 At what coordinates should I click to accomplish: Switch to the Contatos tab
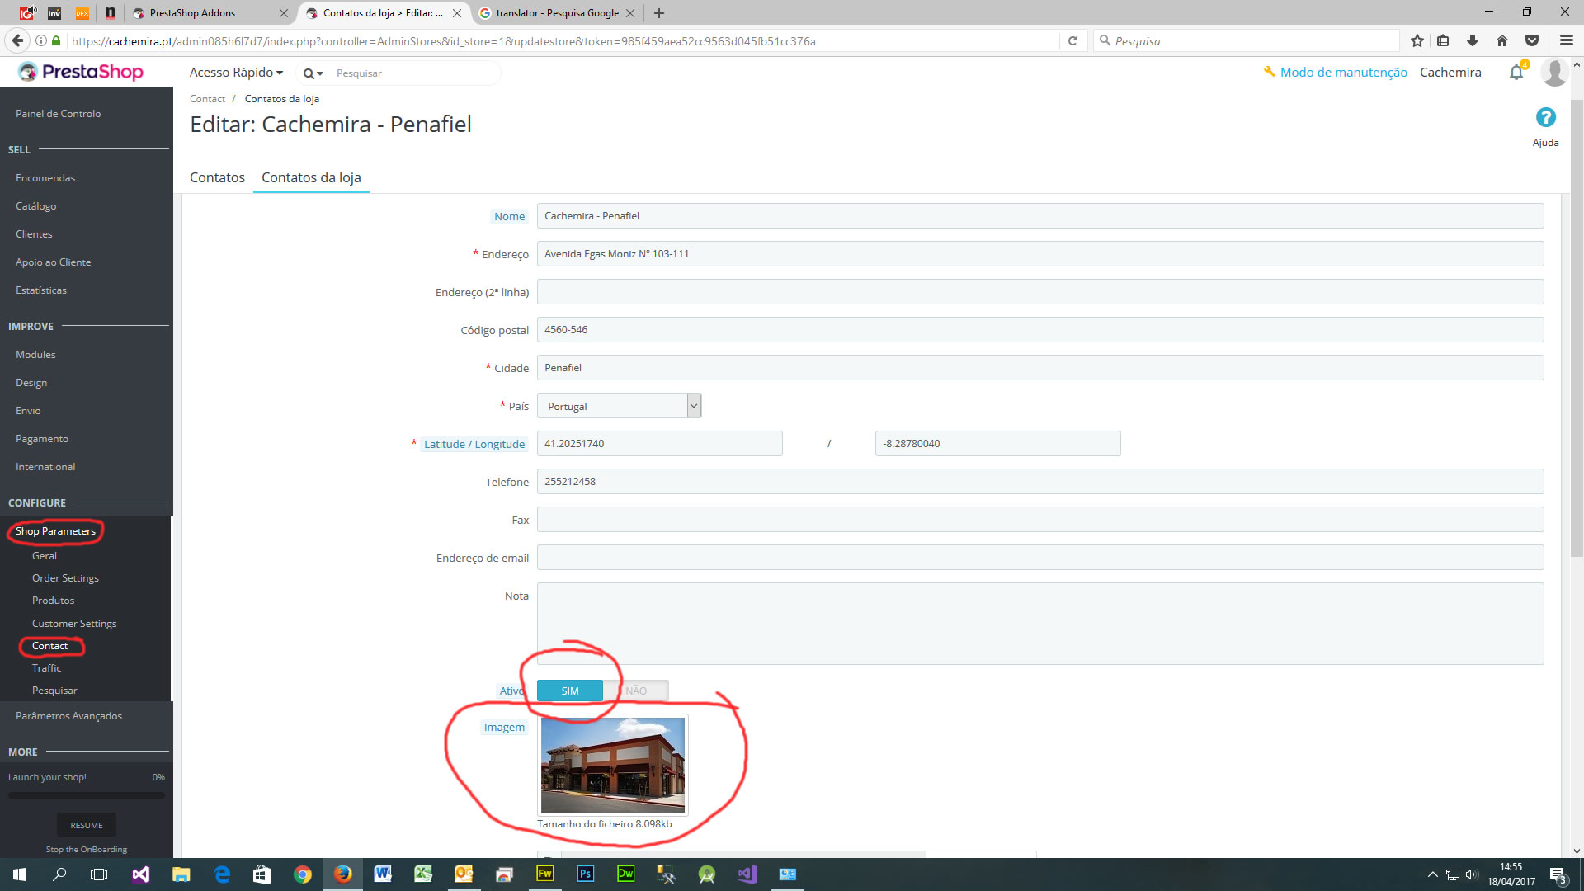tap(217, 177)
